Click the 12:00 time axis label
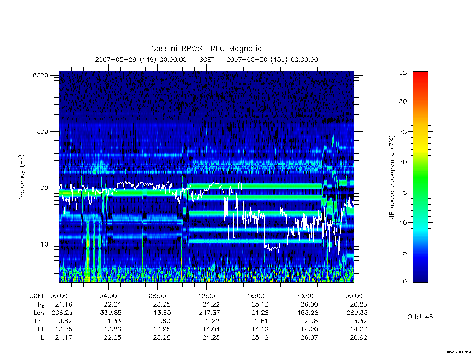This screenshot has height=354, width=472. coord(206,296)
